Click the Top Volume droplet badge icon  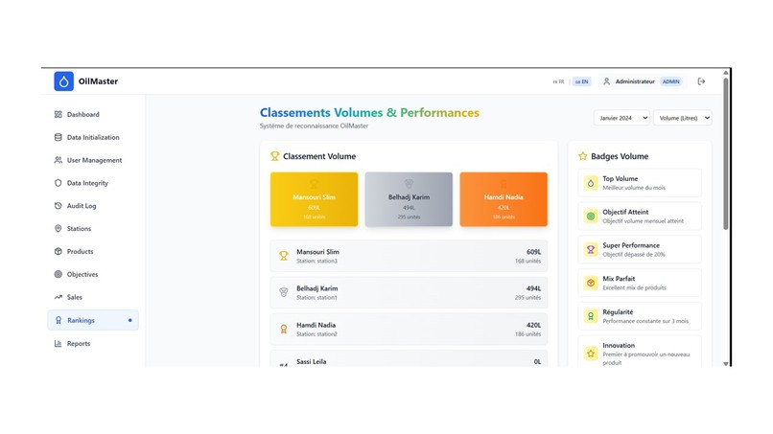point(591,183)
